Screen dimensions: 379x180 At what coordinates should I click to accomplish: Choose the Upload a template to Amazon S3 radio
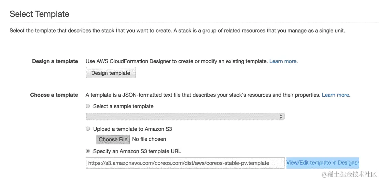click(x=88, y=129)
